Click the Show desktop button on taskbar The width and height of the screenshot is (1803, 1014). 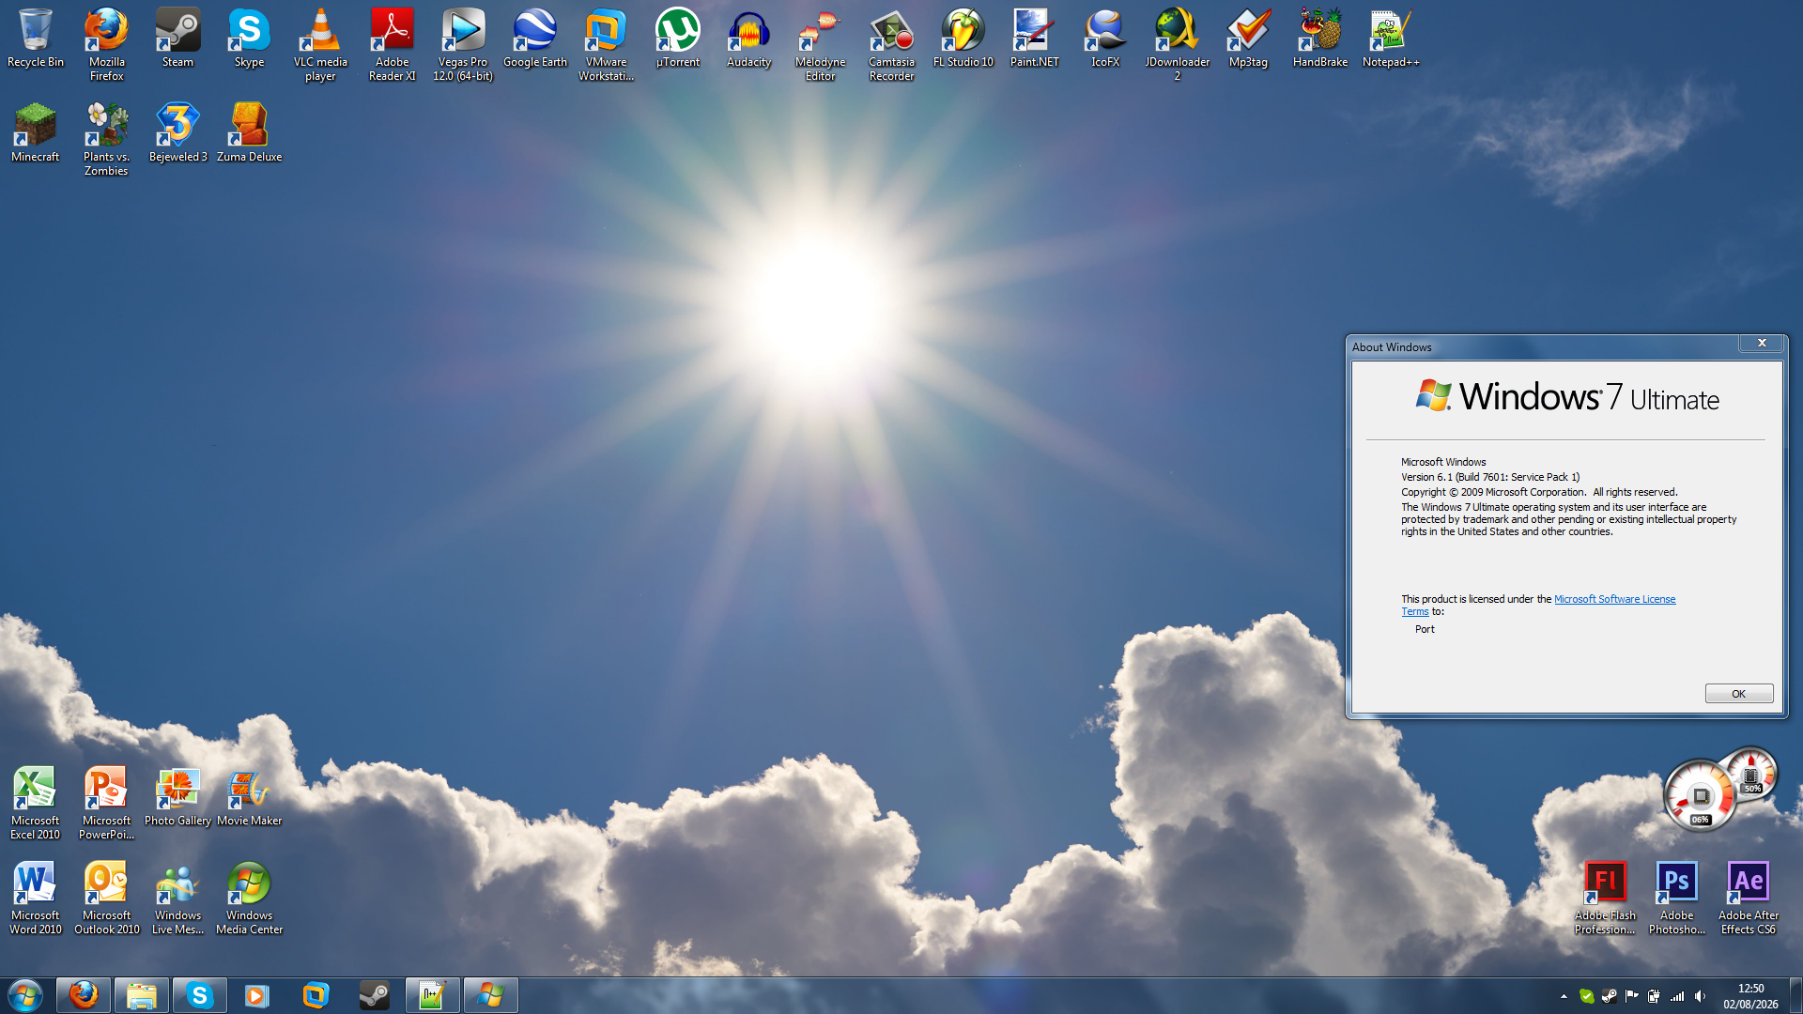coord(1795,995)
